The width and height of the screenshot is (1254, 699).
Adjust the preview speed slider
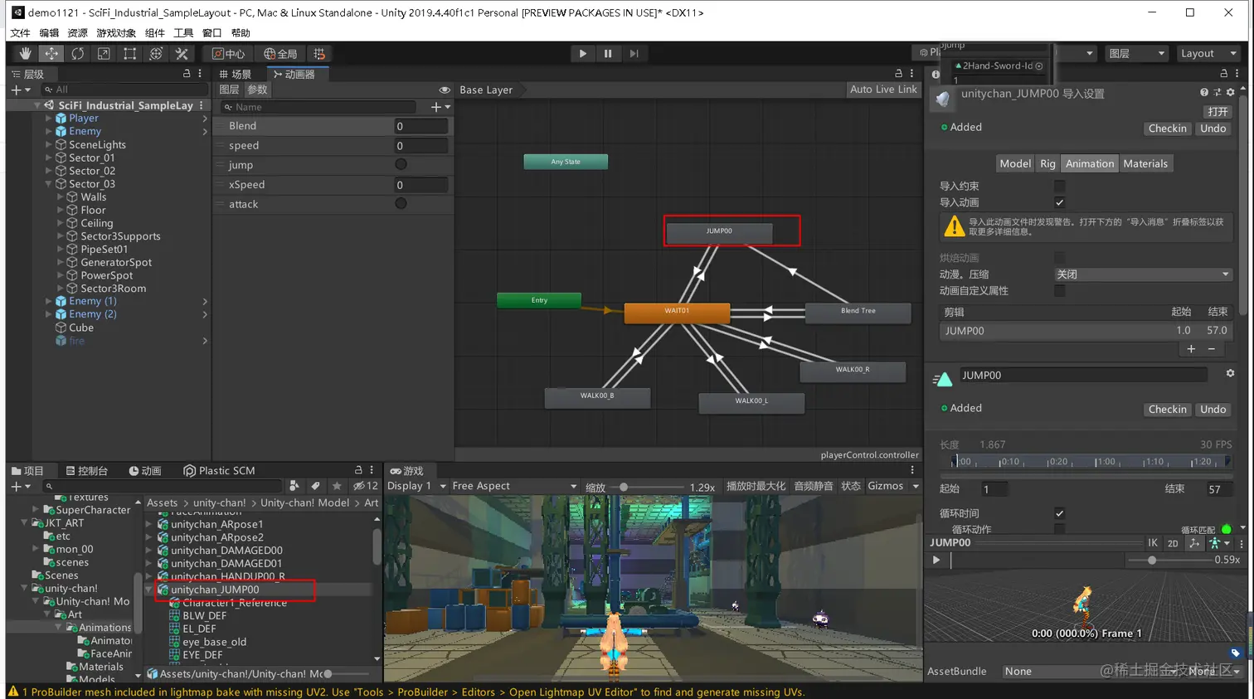point(1169,561)
